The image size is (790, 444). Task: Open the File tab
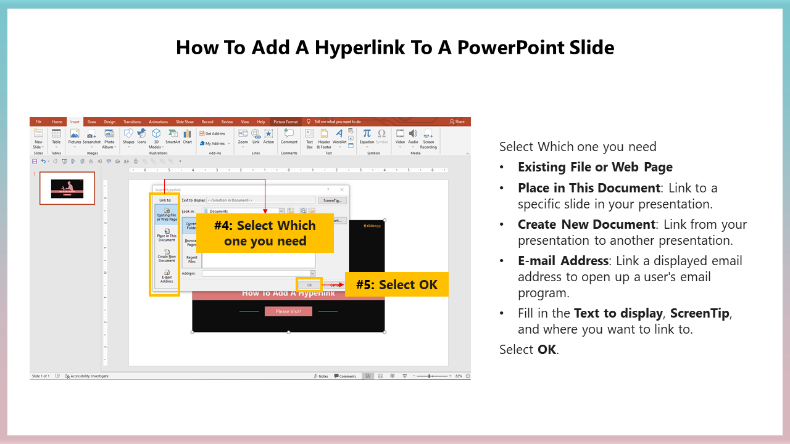coord(38,121)
